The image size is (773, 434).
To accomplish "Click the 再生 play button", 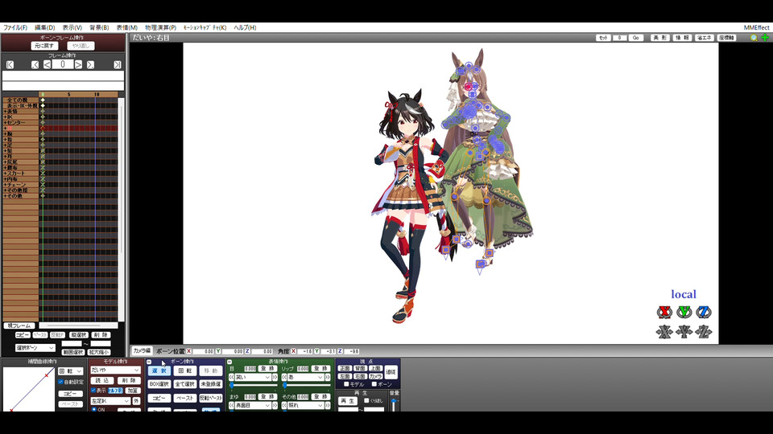I will tap(348, 401).
